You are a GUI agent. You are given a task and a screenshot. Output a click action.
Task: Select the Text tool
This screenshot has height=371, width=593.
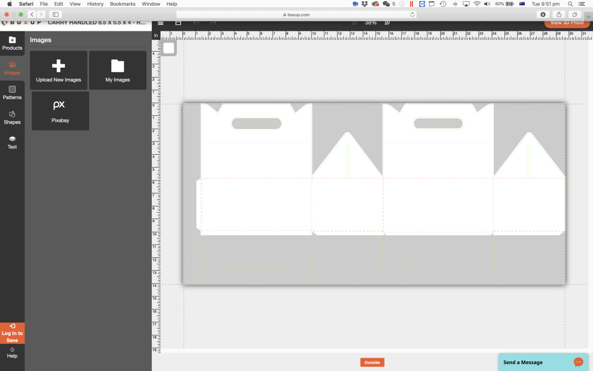click(12, 142)
